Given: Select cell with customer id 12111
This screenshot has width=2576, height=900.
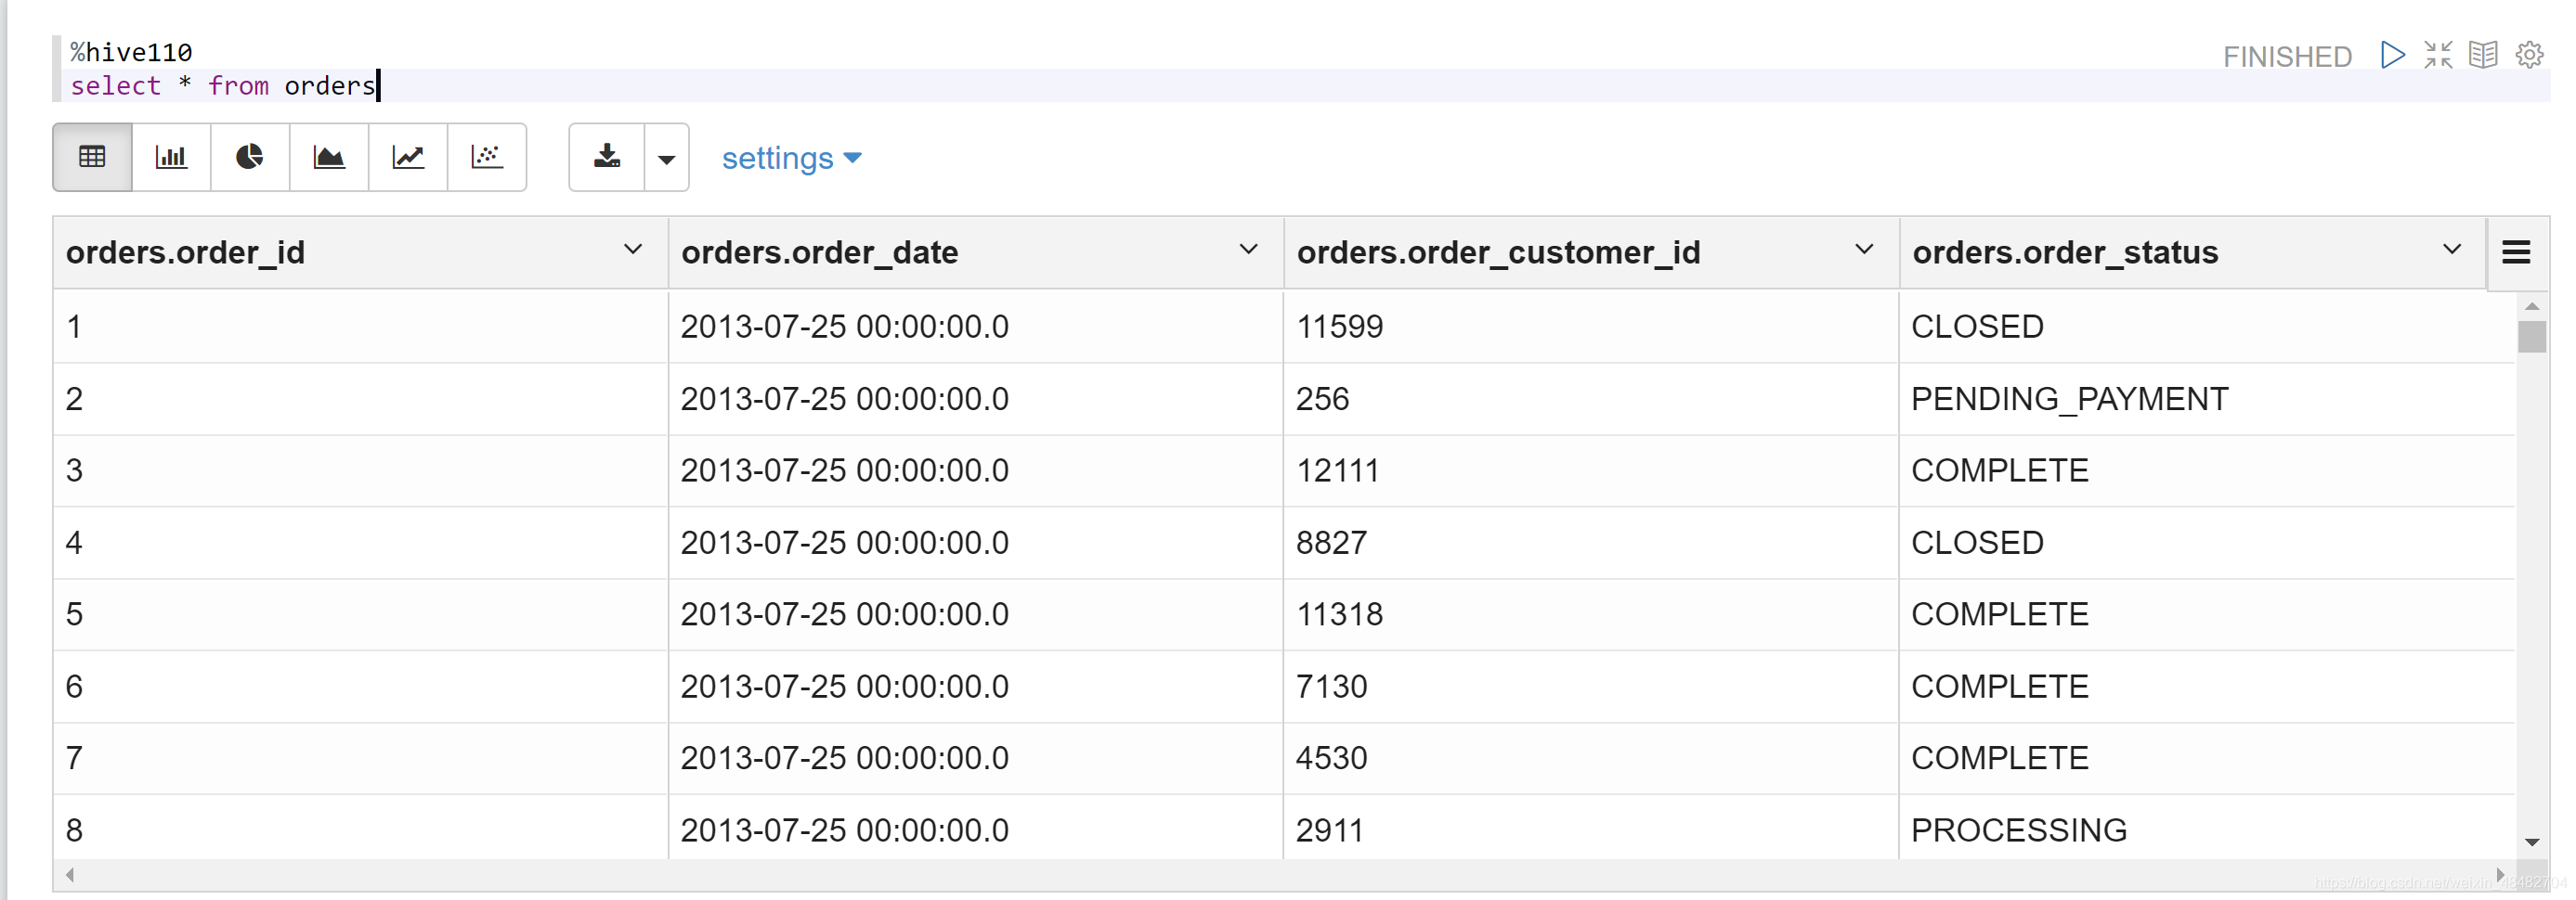Looking at the screenshot, I should point(1591,470).
